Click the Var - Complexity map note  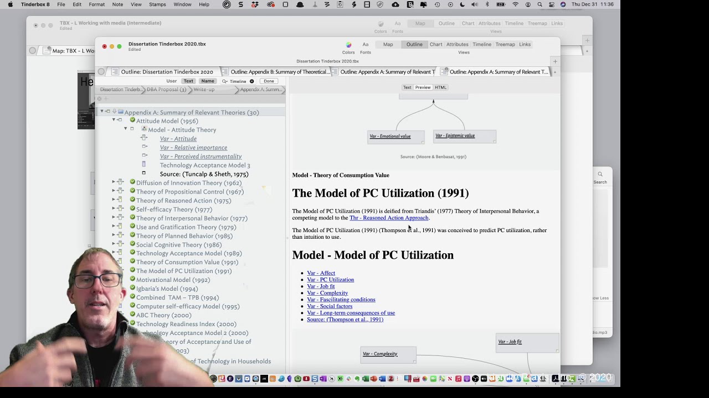click(x=388, y=354)
